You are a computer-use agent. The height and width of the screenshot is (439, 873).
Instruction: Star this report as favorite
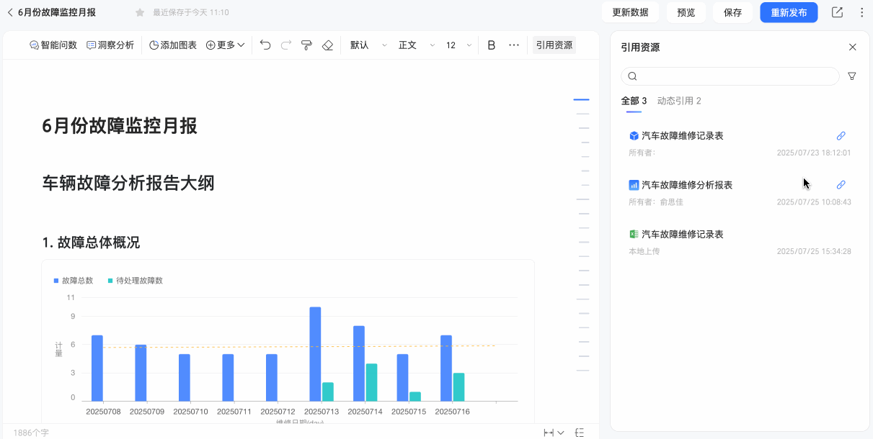(140, 12)
